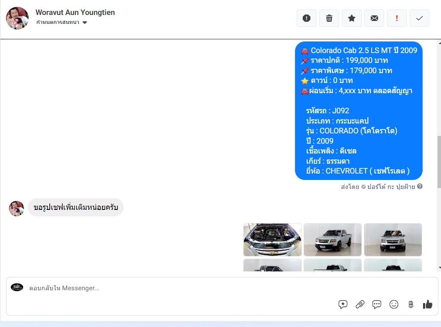Mark conversation done with checkmark icon

419,18
